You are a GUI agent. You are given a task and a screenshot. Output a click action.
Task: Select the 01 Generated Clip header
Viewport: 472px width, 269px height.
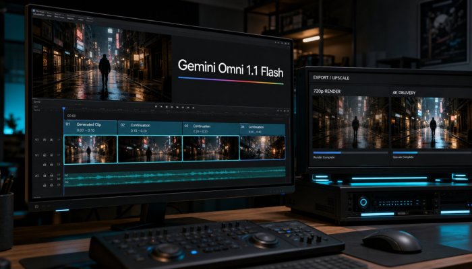[90, 127]
